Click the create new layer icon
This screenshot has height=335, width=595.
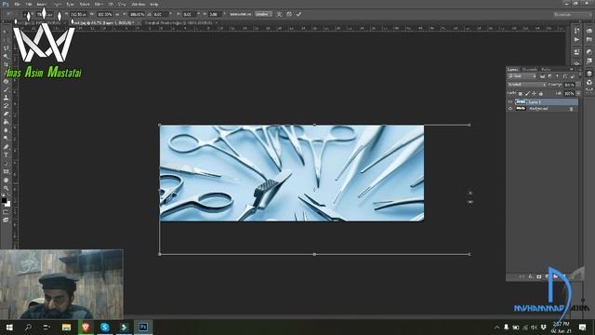[x=563, y=276]
